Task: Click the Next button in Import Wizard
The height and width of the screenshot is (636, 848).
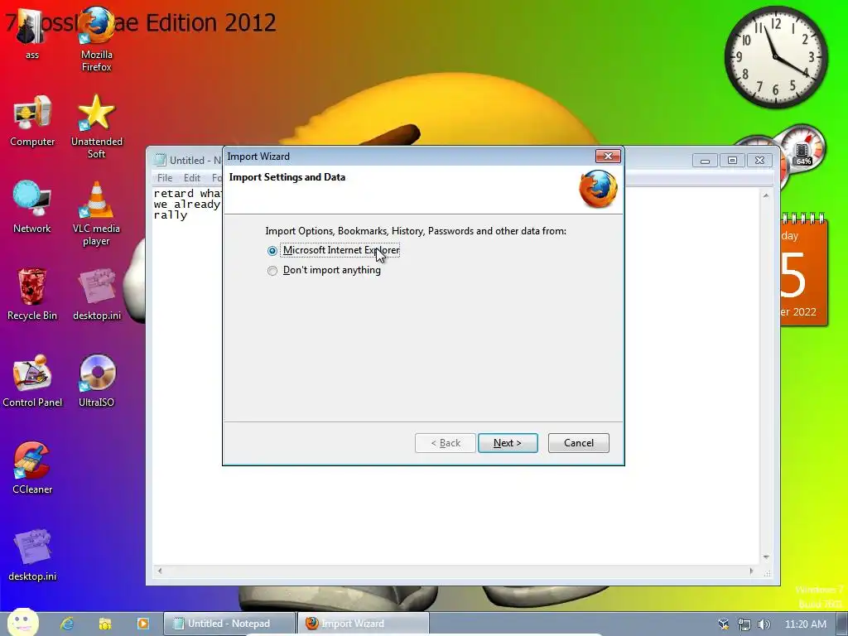Action: point(508,443)
